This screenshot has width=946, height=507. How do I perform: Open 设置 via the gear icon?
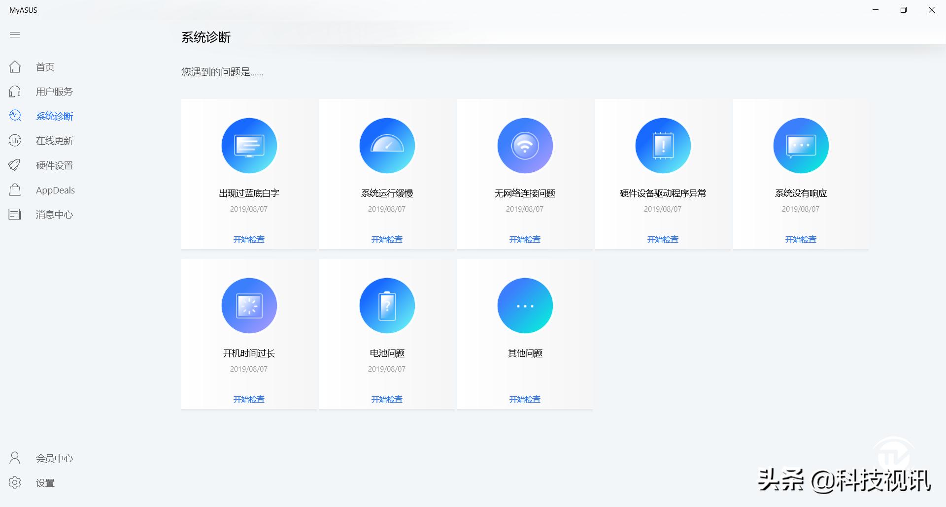(x=15, y=482)
